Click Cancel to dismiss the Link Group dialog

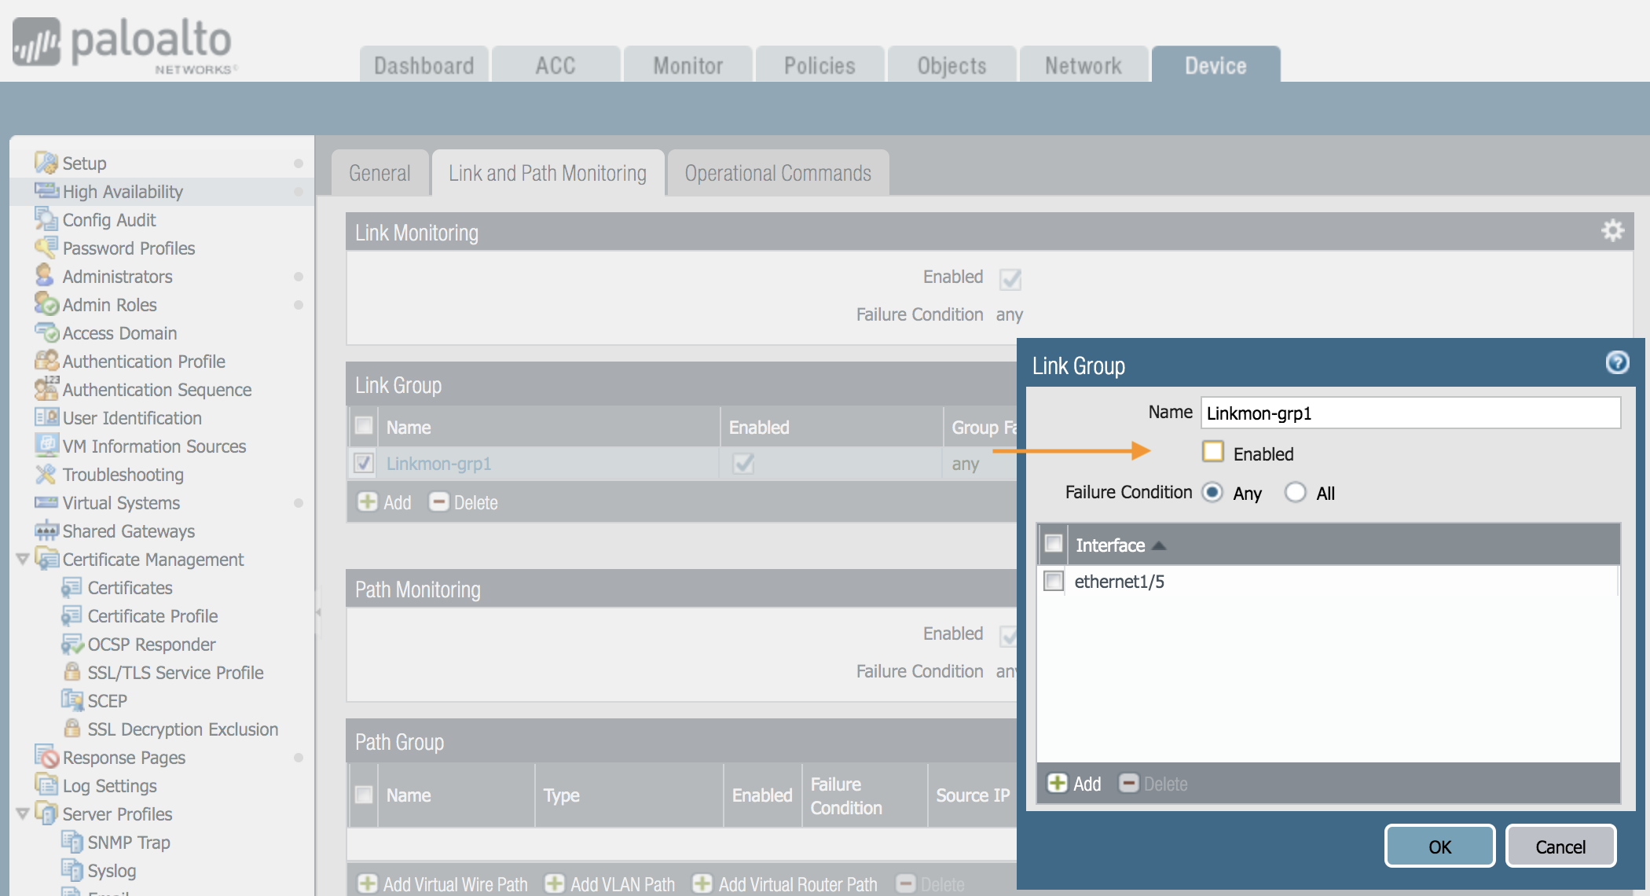[x=1560, y=847]
